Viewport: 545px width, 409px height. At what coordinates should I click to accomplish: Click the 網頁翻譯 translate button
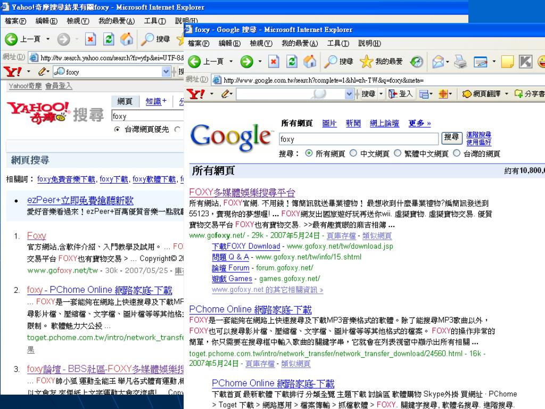click(482, 94)
